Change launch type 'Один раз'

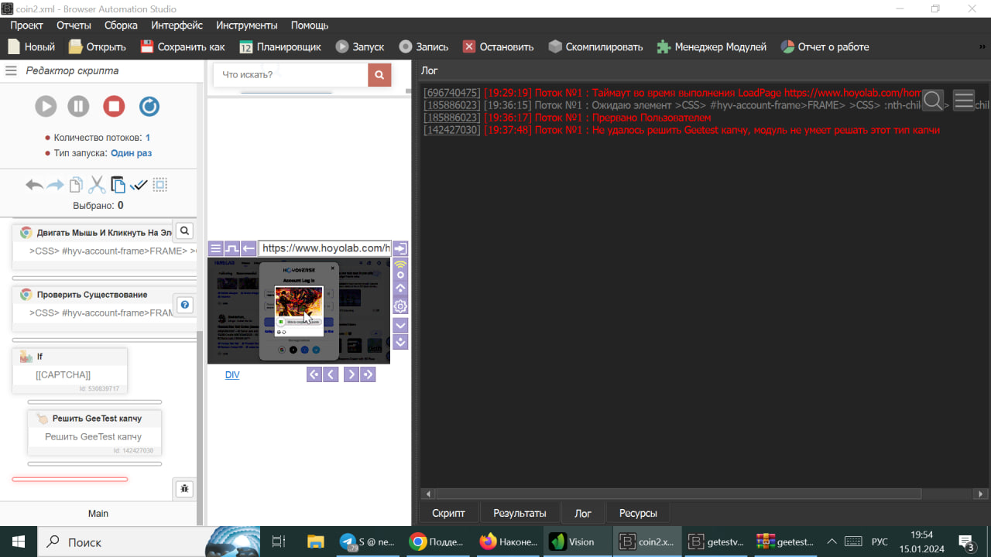(131, 153)
